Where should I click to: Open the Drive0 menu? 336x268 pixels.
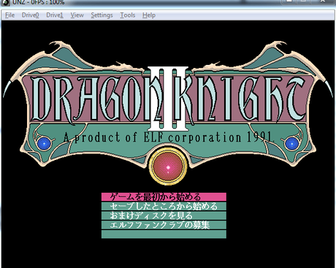[30, 15]
